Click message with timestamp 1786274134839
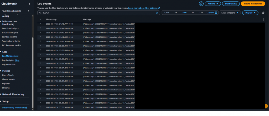The height and width of the screenshot is (116, 269). click(109, 81)
